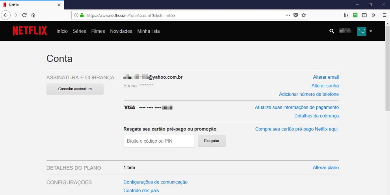Click CONFIGURAÇÕES section label
This screenshot has height=195, width=390.
(x=69, y=182)
